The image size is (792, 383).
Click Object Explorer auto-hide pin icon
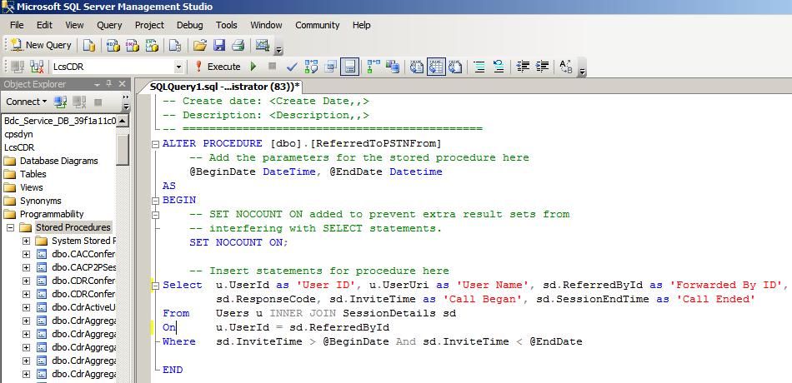[x=109, y=84]
